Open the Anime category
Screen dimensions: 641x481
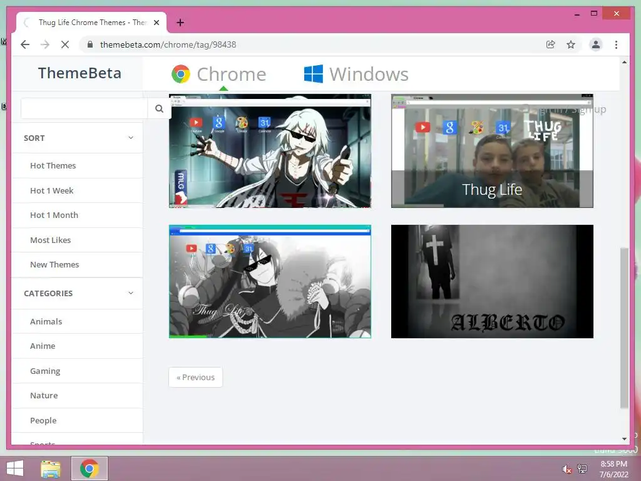point(43,346)
